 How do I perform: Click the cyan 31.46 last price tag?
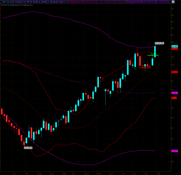pos(174,46)
